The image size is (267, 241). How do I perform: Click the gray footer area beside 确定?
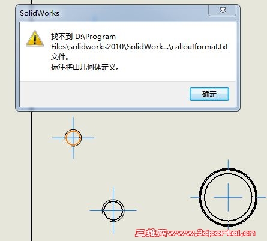tap(104, 94)
